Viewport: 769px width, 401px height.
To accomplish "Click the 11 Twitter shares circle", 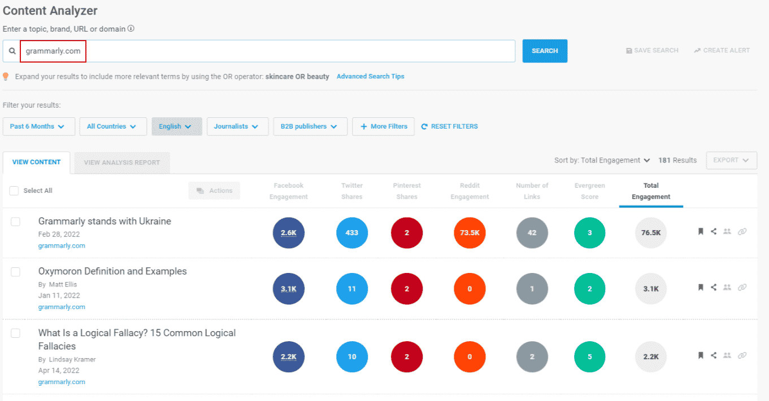I will coord(352,289).
